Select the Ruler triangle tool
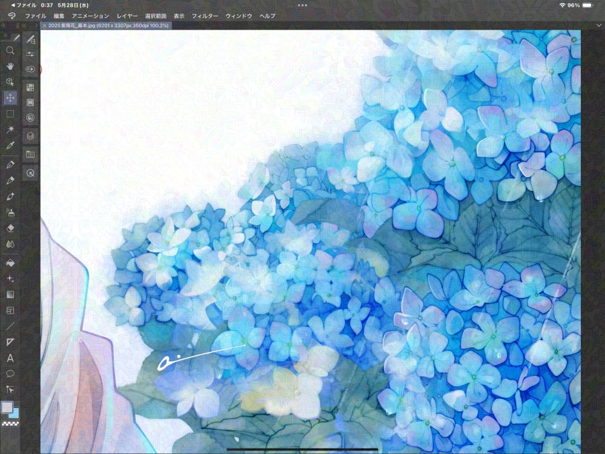The width and height of the screenshot is (605, 454). click(10, 342)
